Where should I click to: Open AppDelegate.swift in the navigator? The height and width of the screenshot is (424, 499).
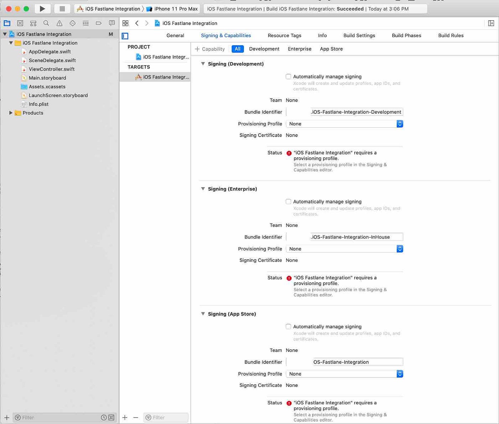[x=50, y=52]
